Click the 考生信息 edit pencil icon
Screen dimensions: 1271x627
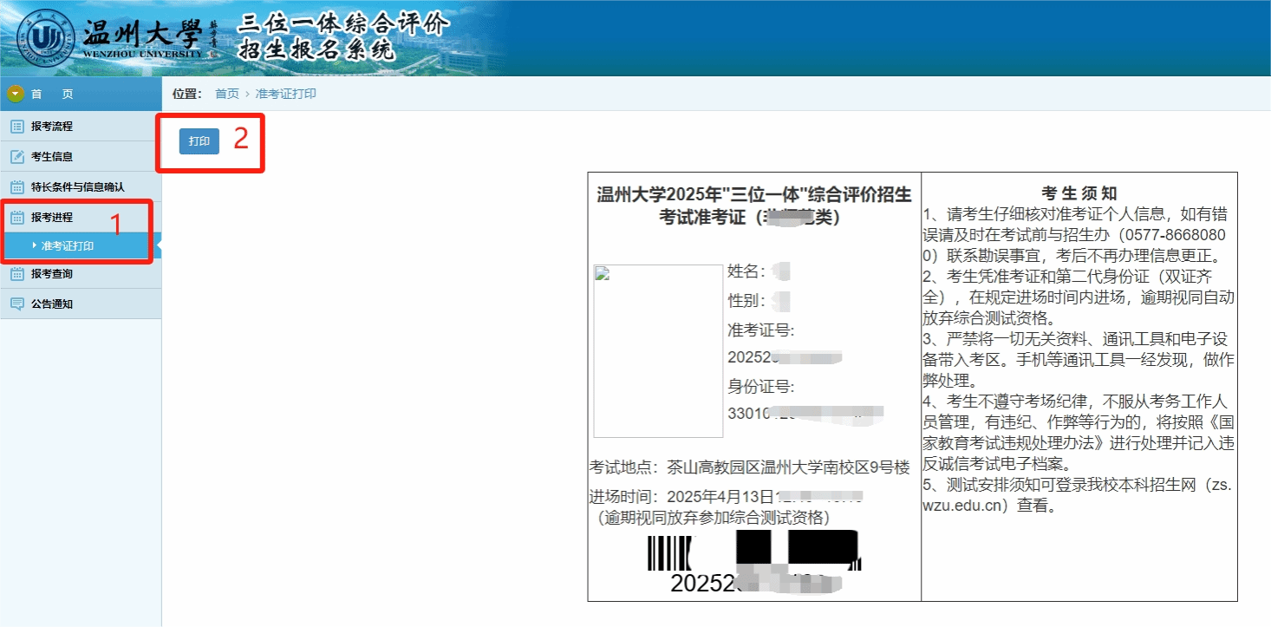pos(16,157)
